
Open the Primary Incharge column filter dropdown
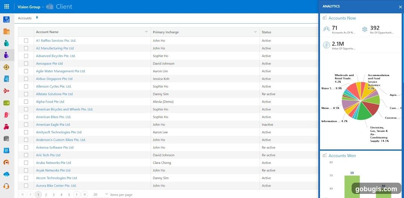pyautogui.click(x=255, y=32)
